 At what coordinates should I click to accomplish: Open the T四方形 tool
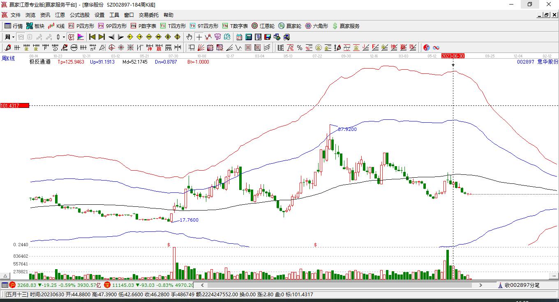[x=173, y=26]
